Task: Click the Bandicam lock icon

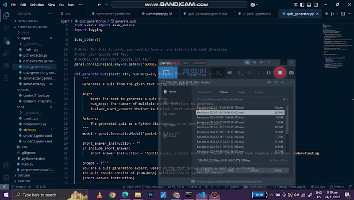Action: coord(247,62)
